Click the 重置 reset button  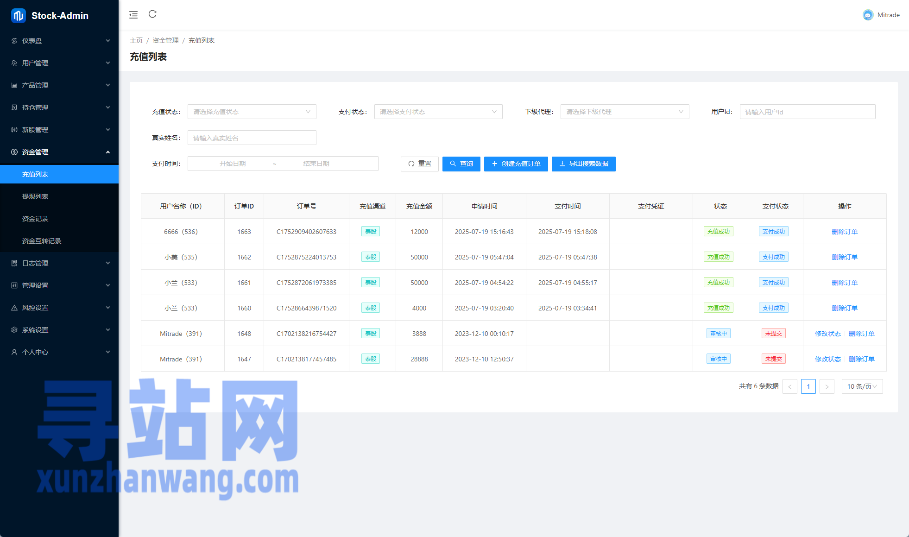coord(420,164)
